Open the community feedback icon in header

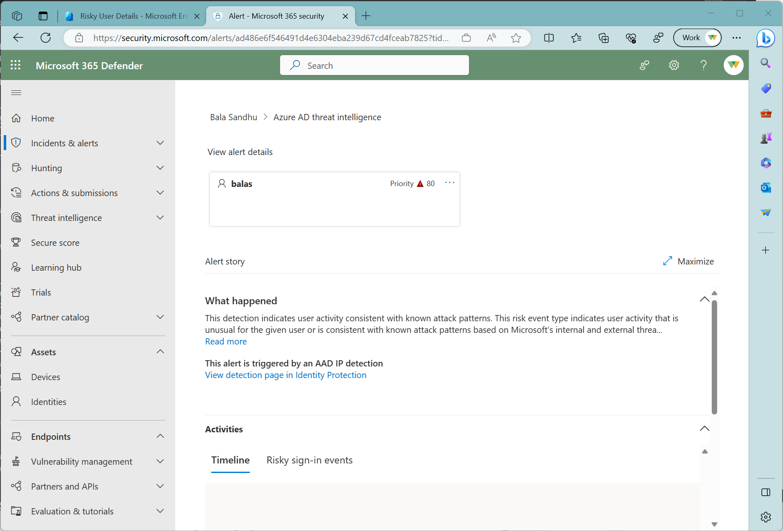coord(645,65)
